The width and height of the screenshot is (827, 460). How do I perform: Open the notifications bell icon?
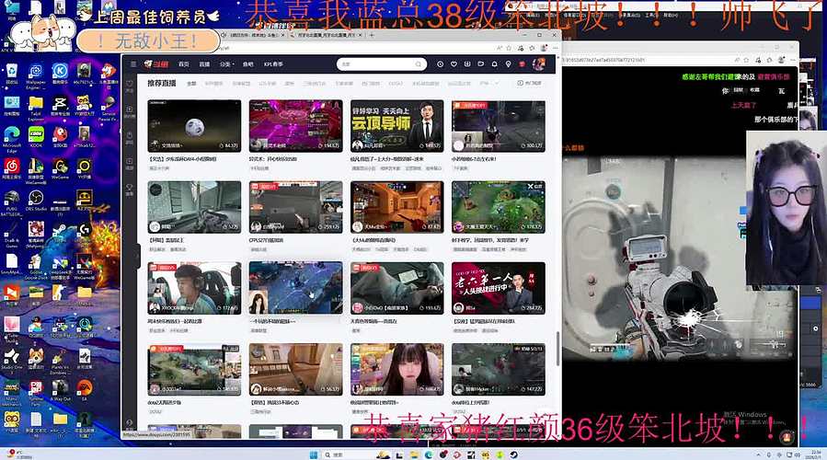point(494,63)
